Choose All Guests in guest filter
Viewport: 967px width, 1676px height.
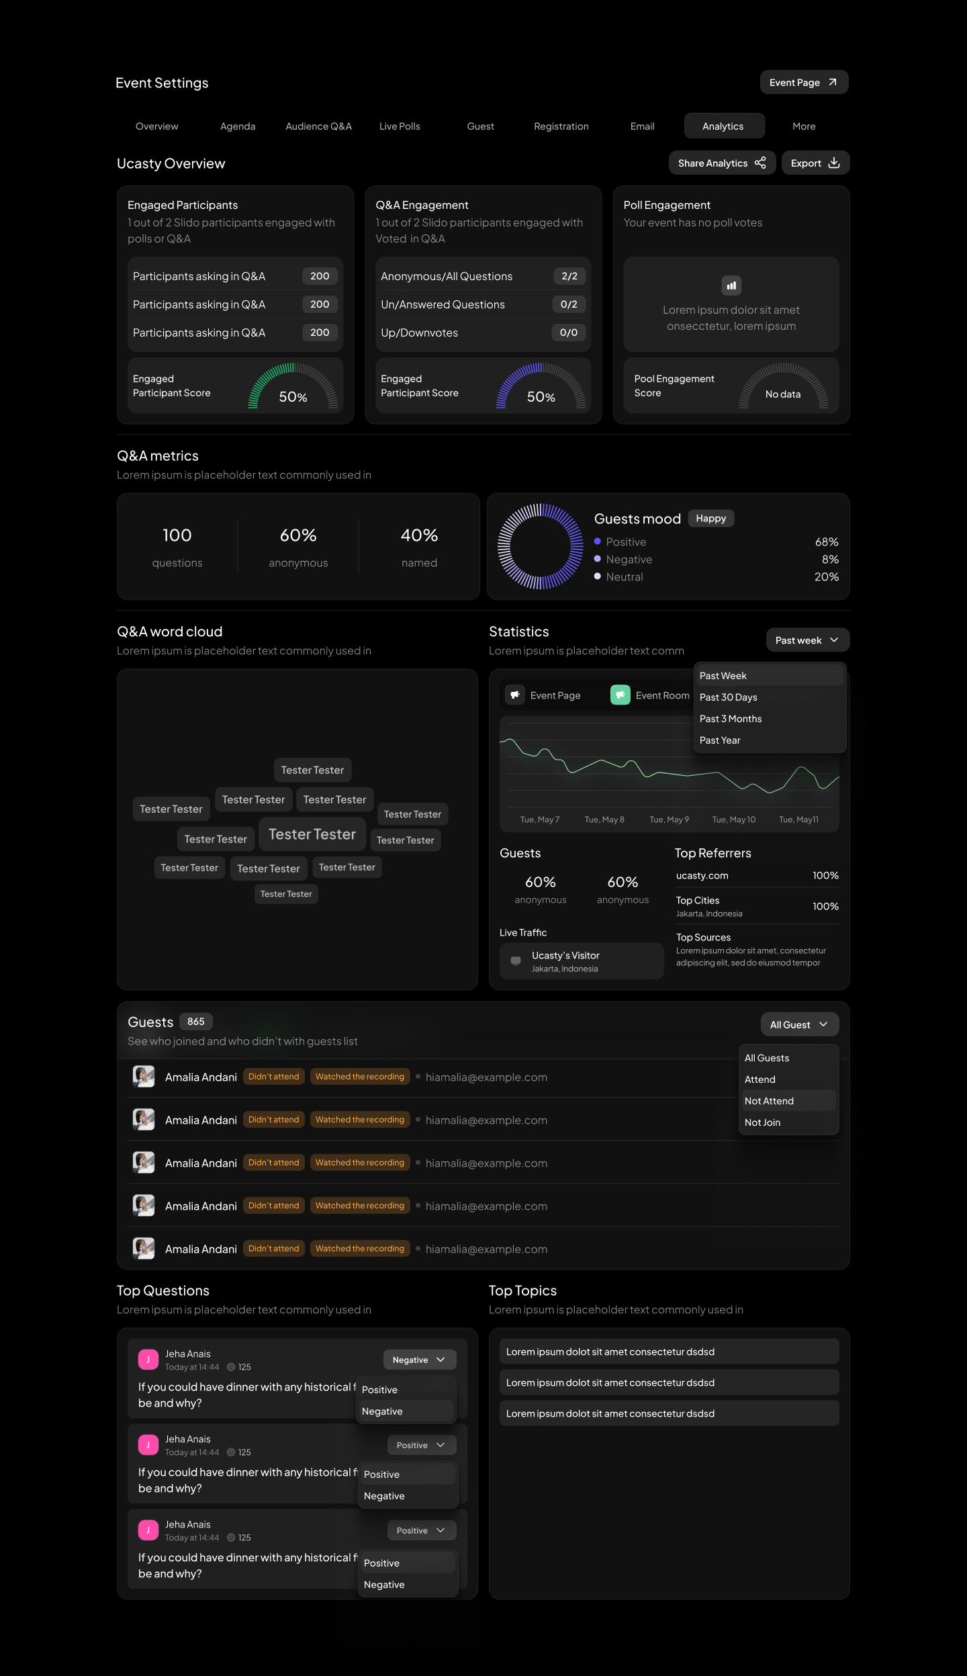click(788, 1057)
